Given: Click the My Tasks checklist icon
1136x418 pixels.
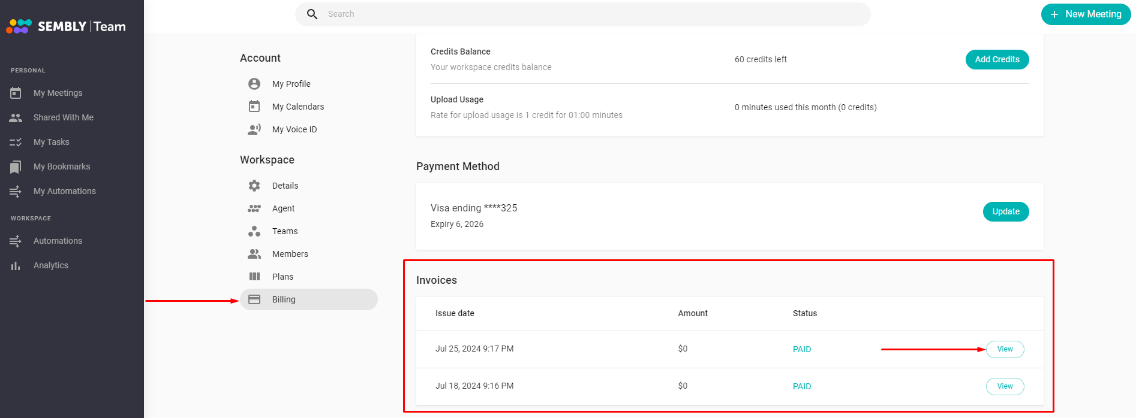Looking at the screenshot, I should click(16, 142).
